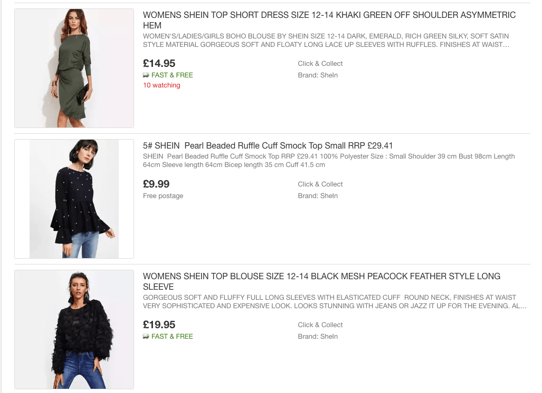Screen dimensions: 542x393
Task: Open the black feather blouse product image
Action: pyautogui.click(x=74, y=329)
